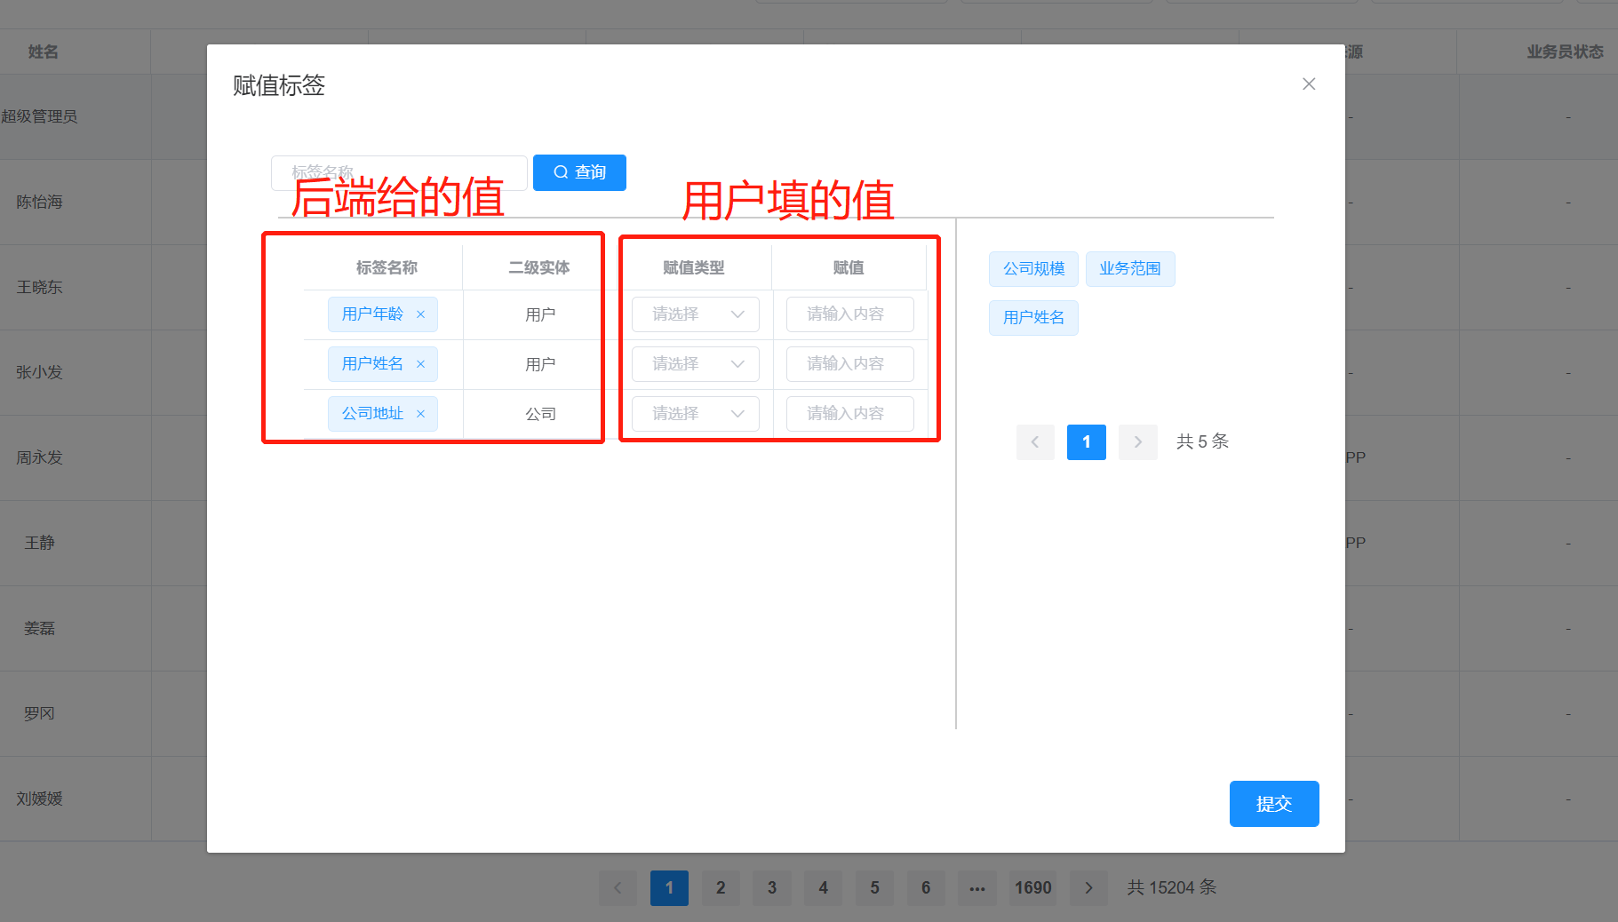Go to page 4 in background table
This screenshot has height=922, width=1618.
(x=824, y=888)
